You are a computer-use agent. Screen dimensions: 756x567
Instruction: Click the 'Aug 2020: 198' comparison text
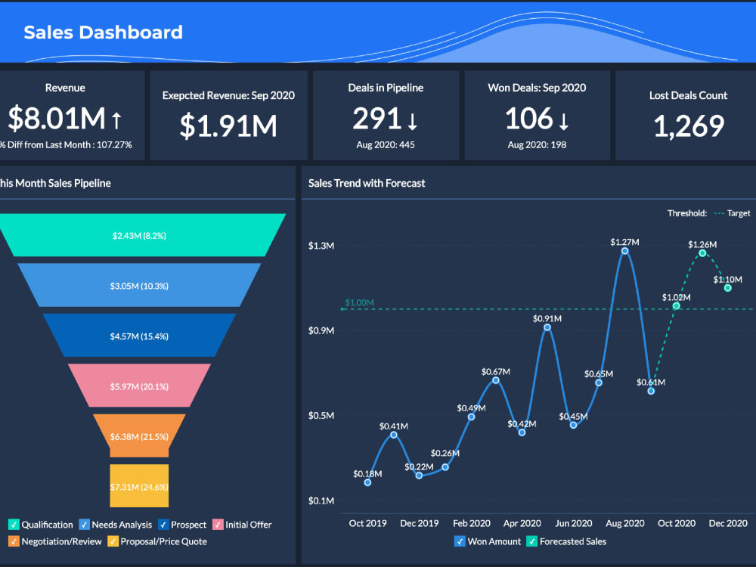[537, 144]
